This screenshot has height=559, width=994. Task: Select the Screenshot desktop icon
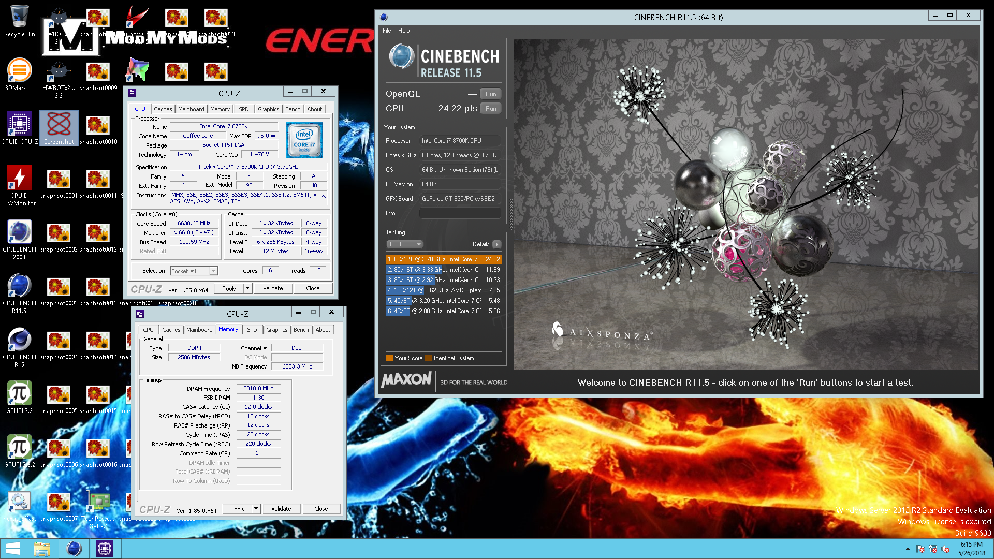[x=59, y=129]
